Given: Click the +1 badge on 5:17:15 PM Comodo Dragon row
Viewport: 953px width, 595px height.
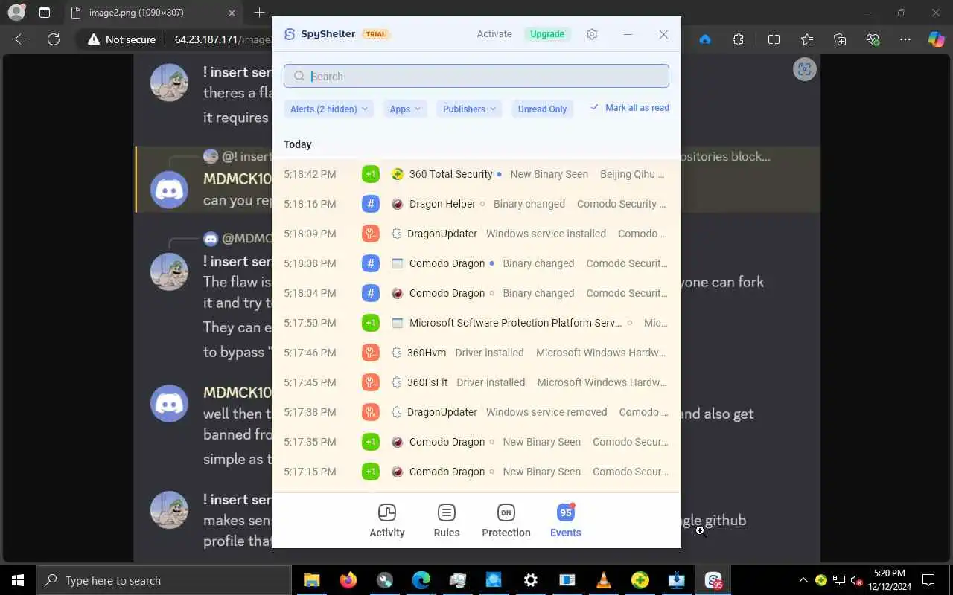Looking at the screenshot, I should [371, 472].
